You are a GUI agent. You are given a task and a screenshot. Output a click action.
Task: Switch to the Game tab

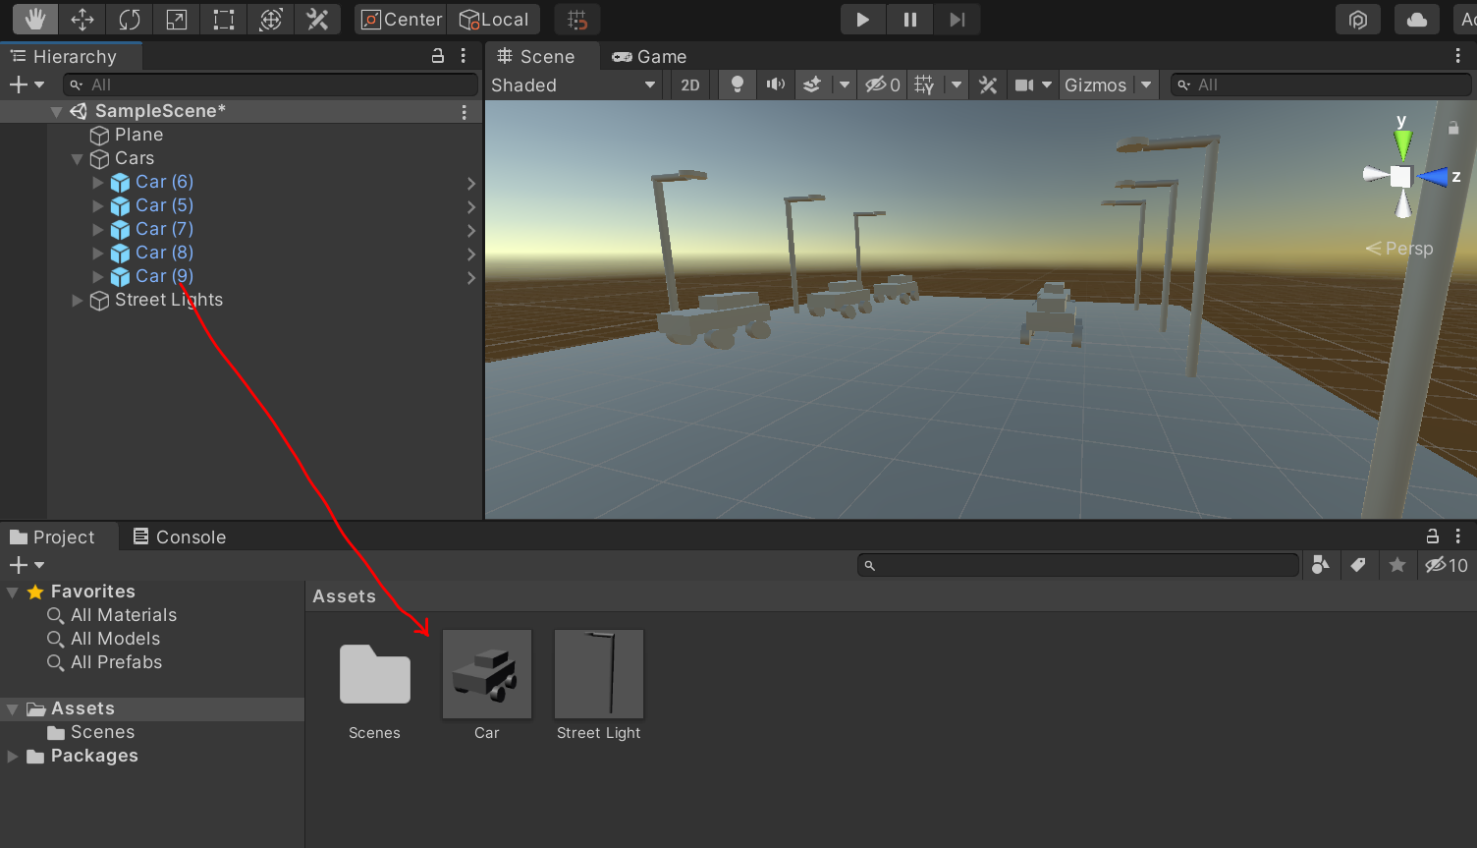pos(648,56)
